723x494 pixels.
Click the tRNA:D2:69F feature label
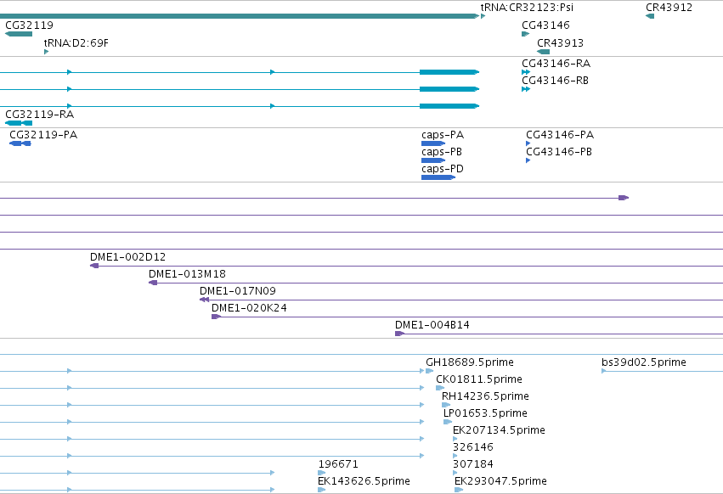(76, 42)
